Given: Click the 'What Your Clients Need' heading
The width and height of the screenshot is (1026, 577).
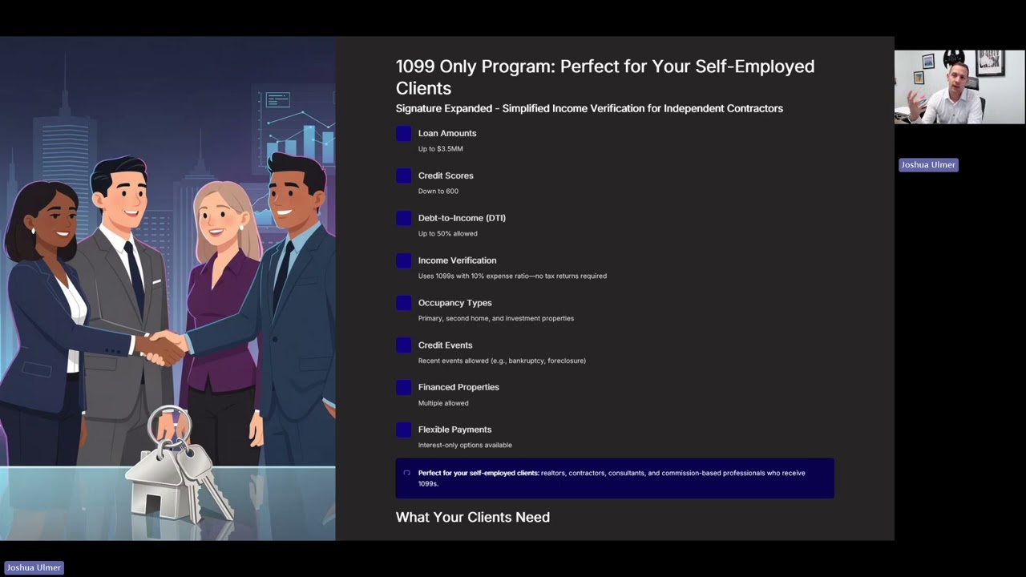Looking at the screenshot, I should 473,518.
